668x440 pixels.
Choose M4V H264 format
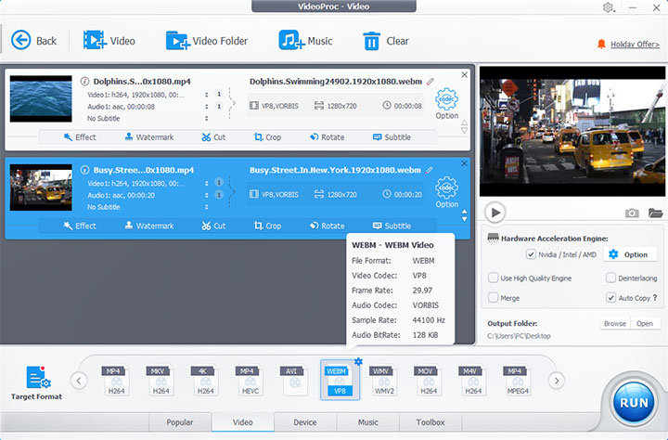(x=473, y=381)
